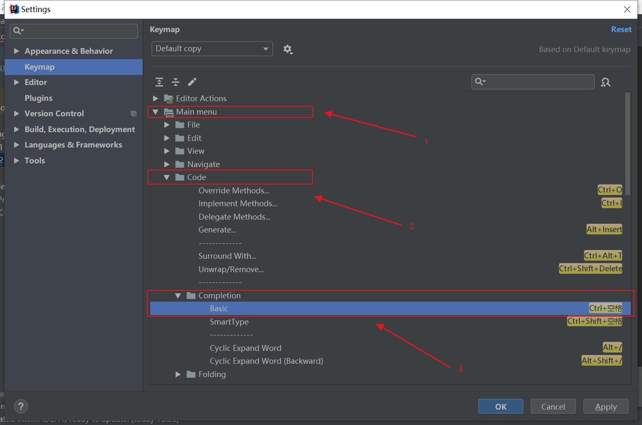This screenshot has height=425, width=642.
Task: Select the SmartType completion action
Action: click(229, 322)
